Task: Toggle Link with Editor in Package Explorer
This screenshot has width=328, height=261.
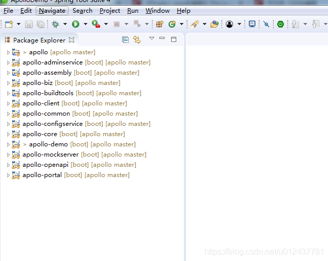Action: (137, 39)
